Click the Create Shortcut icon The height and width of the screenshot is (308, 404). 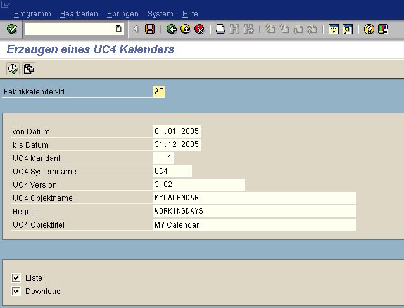tap(348, 29)
